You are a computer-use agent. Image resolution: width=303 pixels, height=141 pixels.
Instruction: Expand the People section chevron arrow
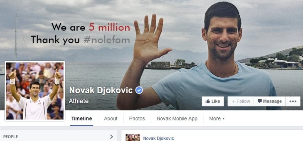(111, 137)
